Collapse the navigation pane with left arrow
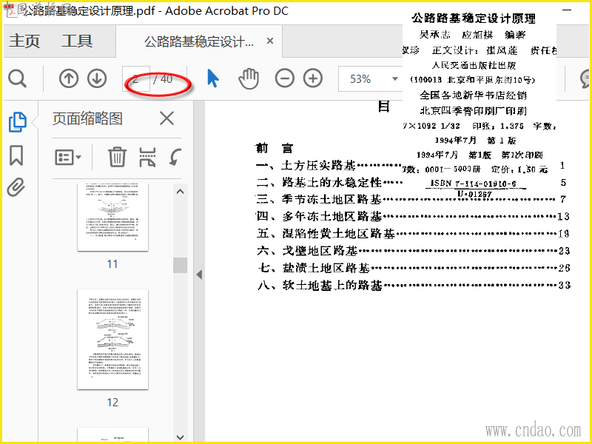The height and width of the screenshot is (444, 592). (x=199, y=275)
